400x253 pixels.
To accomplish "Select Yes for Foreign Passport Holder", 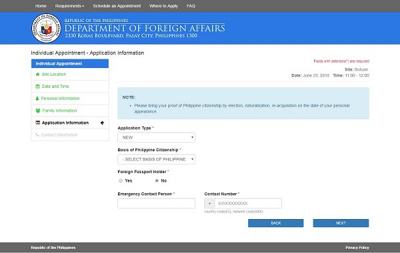I will point(121,180).
